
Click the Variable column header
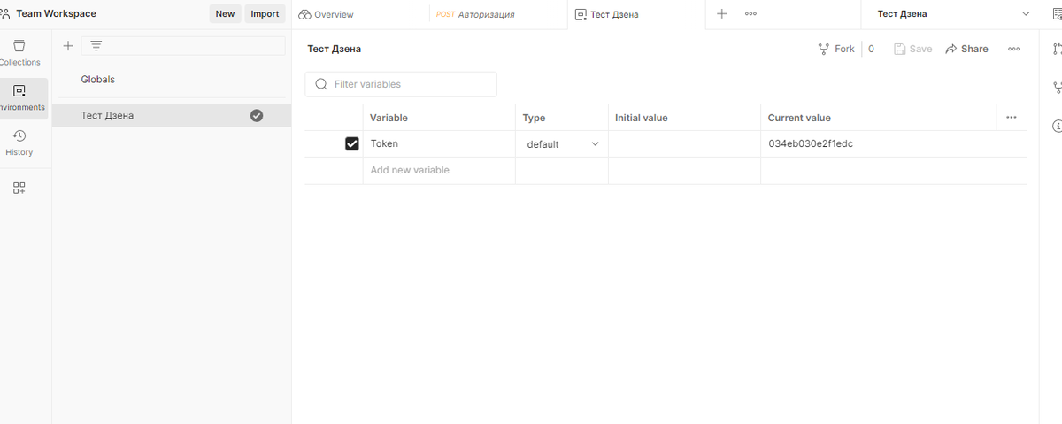389,118
